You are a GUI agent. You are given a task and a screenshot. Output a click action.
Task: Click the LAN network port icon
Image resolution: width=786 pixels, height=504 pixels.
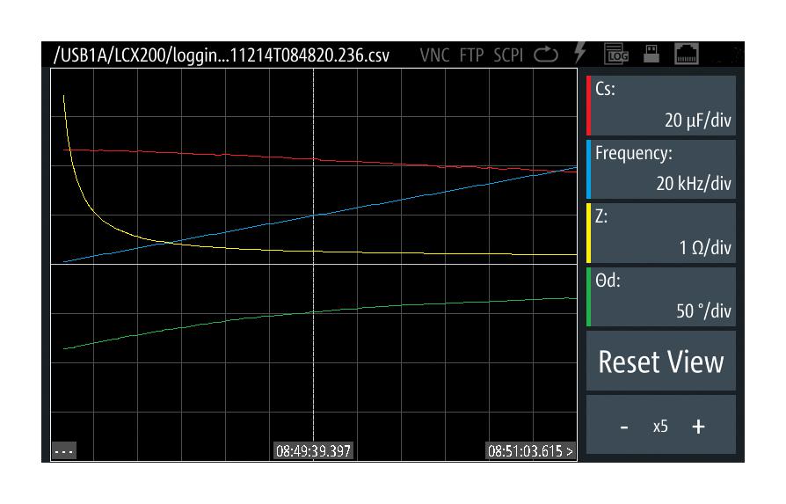pyautogui.click(x=686, y=55)
